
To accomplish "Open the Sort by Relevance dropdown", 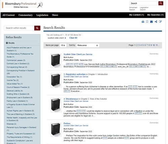I will tap(88, 45).
